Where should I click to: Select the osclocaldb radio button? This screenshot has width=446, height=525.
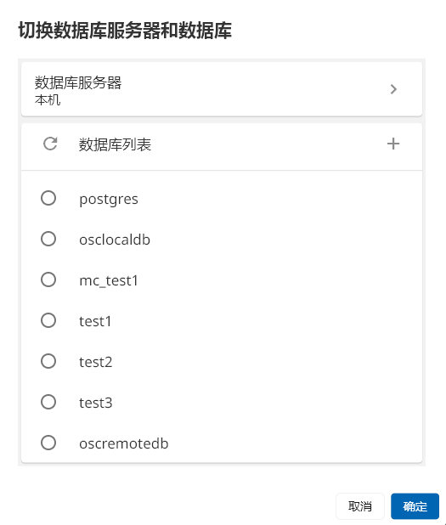48,239
